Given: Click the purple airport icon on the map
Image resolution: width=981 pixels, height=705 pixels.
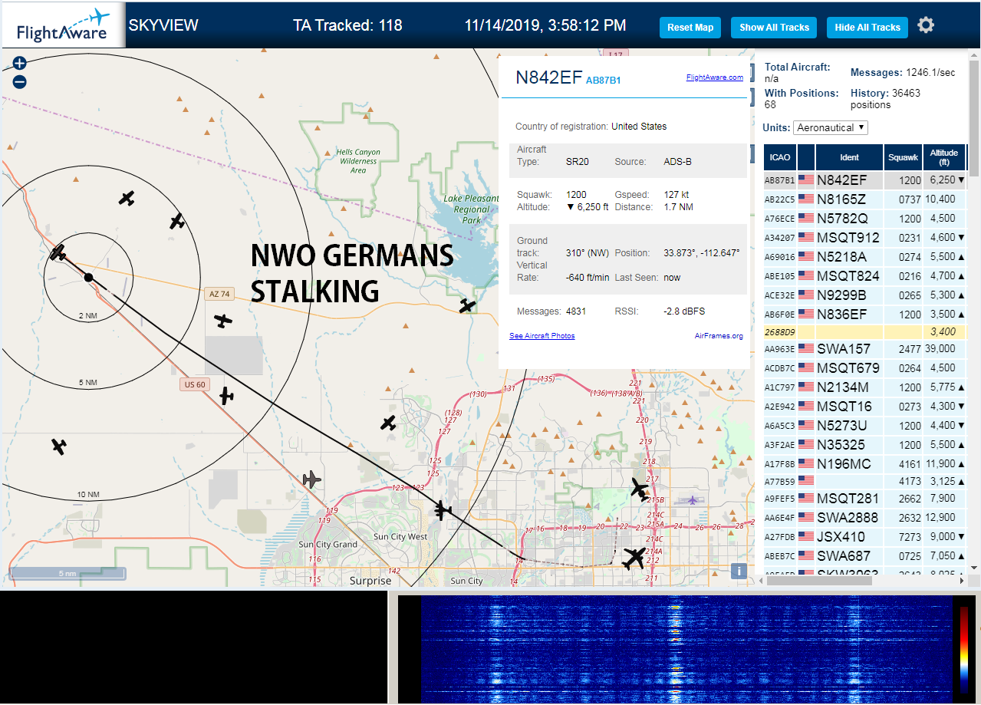Looking at the screenshot, I should pos(693,500).
